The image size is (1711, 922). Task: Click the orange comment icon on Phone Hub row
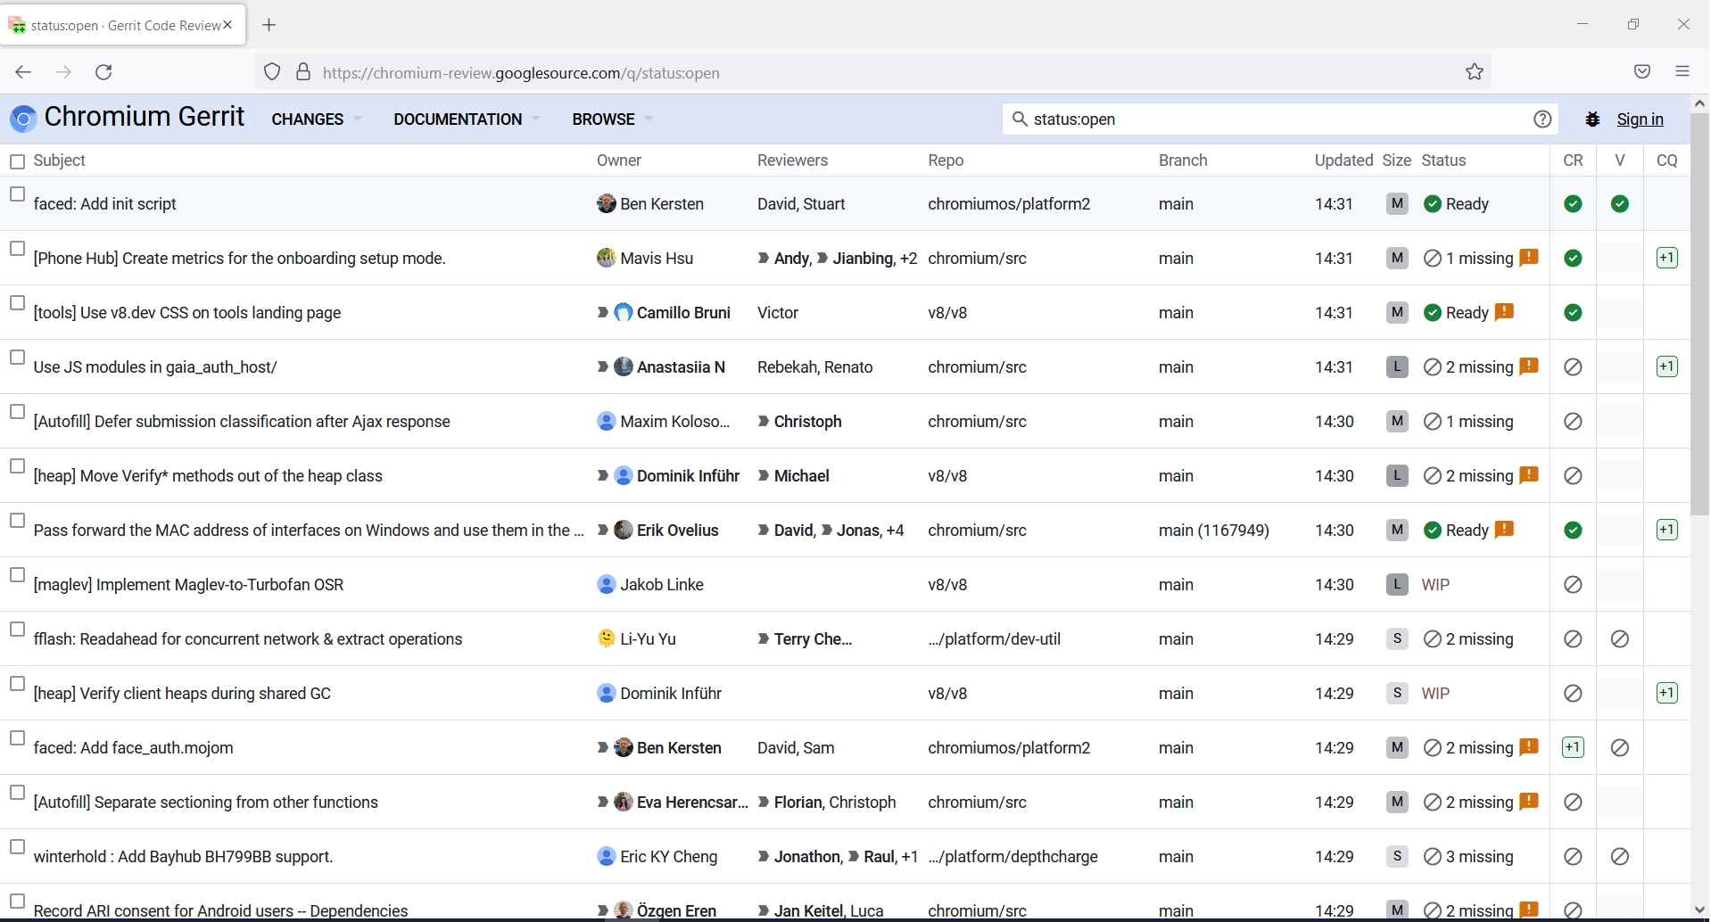tap(1529, 258)
